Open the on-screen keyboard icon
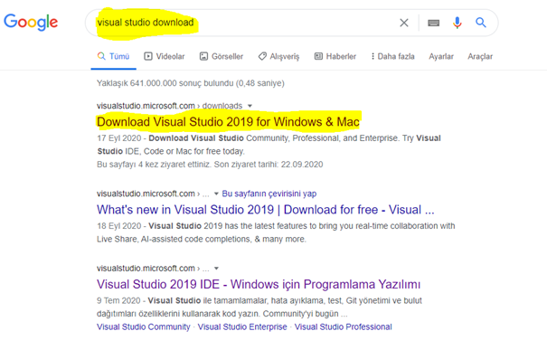The image size is (547, 350). [434, 23]
